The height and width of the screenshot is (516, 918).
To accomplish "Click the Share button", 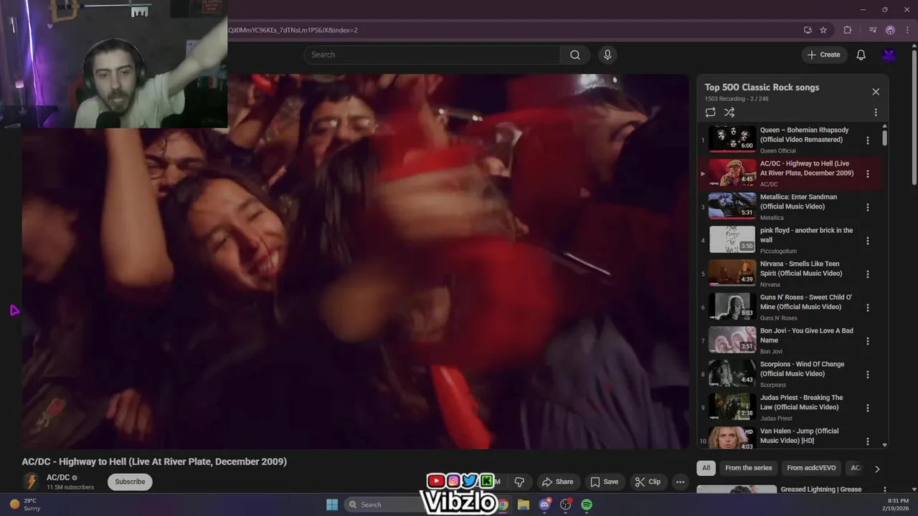I will pyautogui.click(x=557, y=482).
